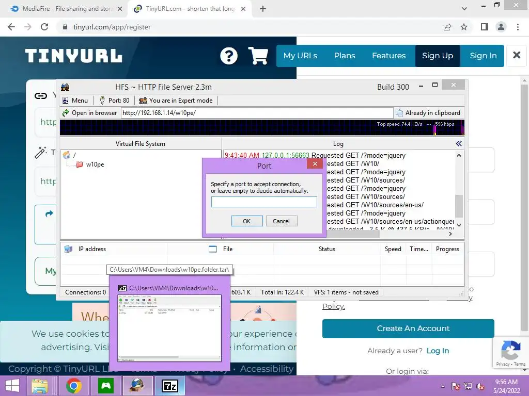Confirm Port dialog with OK
The height and width of the screenshot is (396, 529).
(x=246, y=221)
